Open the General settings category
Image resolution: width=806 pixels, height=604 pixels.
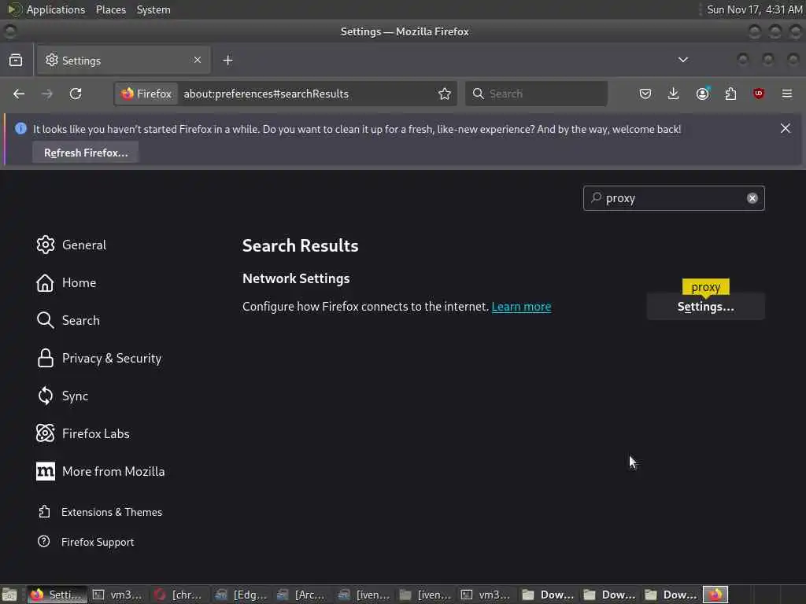pos(72,245)
